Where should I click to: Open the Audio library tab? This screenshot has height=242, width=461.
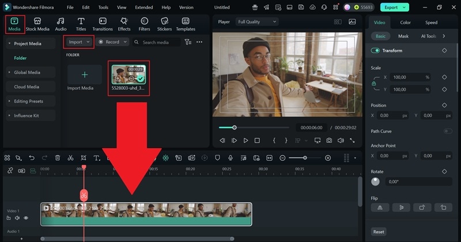point(61,24)
